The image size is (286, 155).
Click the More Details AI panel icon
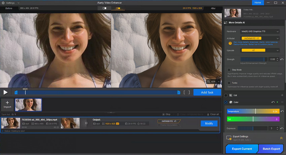click(226, 23)
